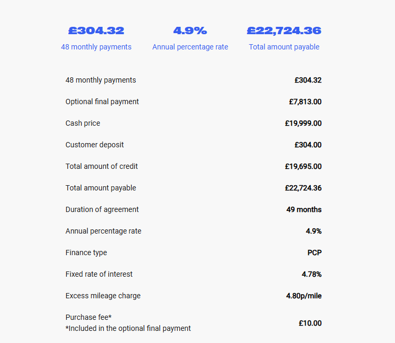395x343 pixels.
Task: Click the 'Purchase fee*' label
Action: (88, 317)
